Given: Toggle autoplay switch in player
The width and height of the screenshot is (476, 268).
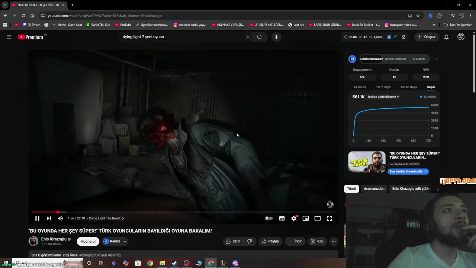Looking at the screenshot, I should tap(269, 218).
